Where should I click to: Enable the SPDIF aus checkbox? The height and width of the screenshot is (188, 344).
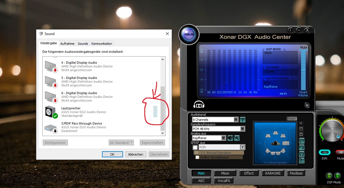195,147
